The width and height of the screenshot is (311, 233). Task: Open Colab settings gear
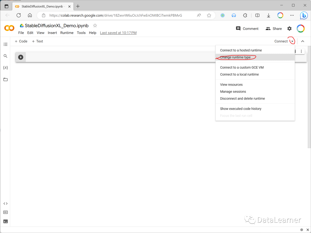click(x=289, y=29)
